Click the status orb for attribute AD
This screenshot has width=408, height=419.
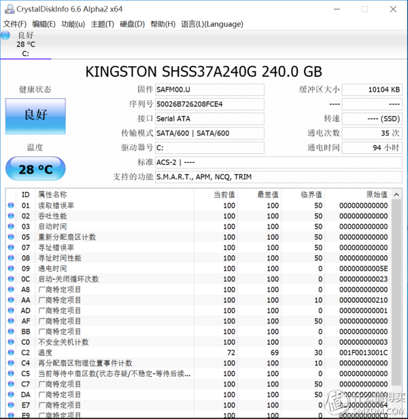(x=11, y=310)
